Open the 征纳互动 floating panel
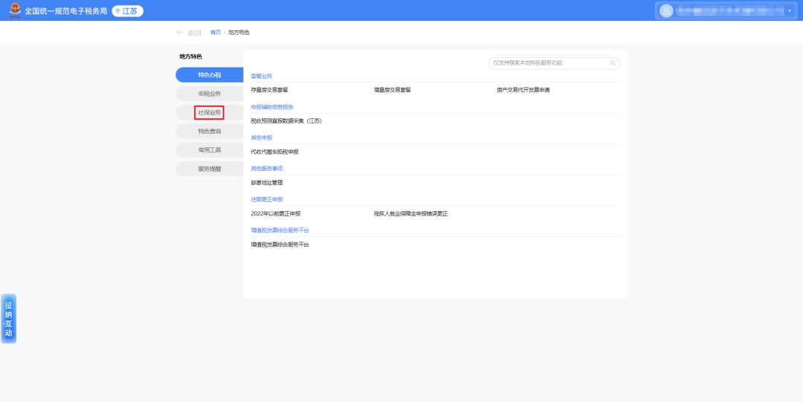 coord(9,318)
